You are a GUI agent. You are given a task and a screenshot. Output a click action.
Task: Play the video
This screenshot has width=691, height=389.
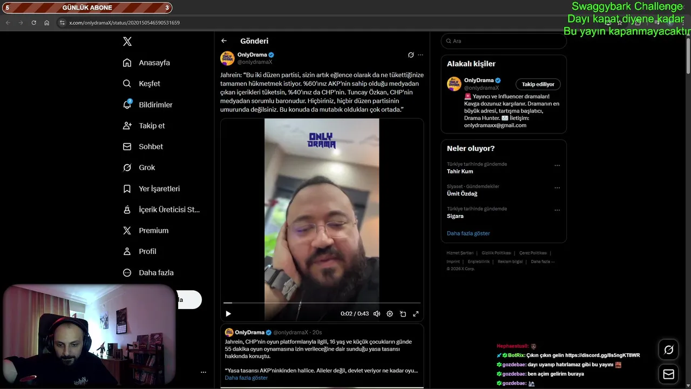[228, 314]
